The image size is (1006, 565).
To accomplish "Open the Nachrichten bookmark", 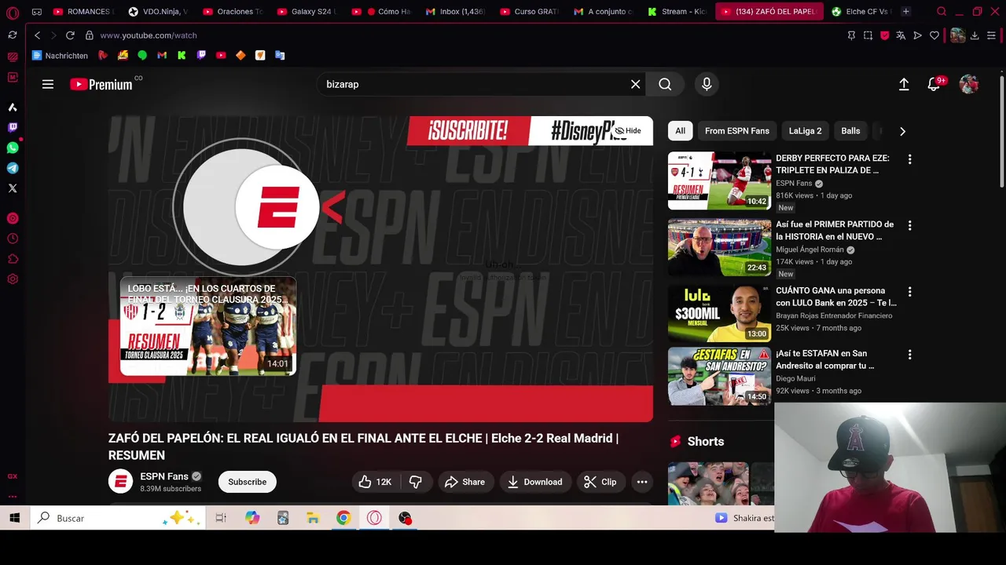I will pos(60,56).
